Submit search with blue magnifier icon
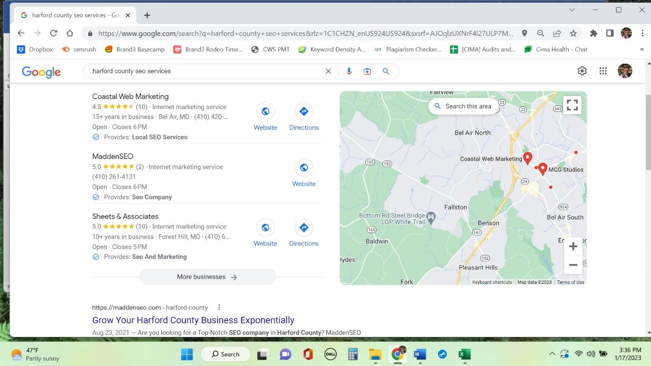651x366 pixels. tap(386, 71)
